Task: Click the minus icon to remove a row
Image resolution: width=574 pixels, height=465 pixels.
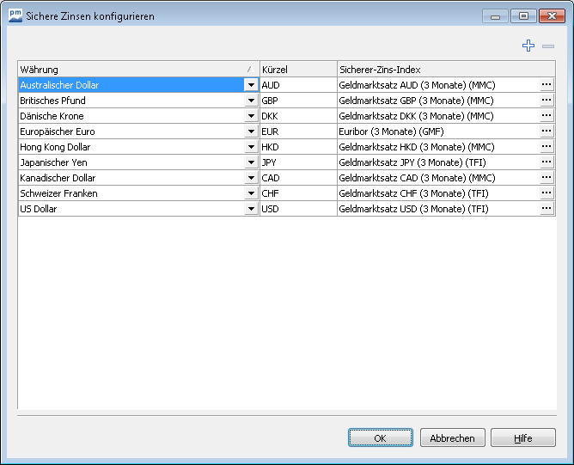Action: tap(548, 46)
